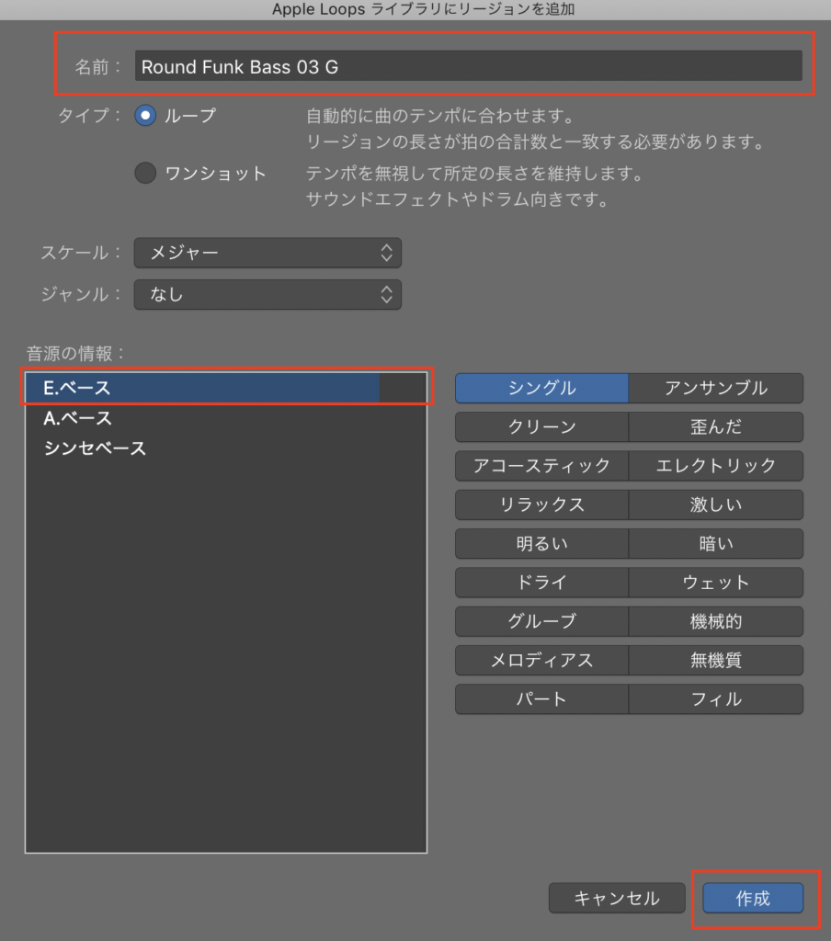Enable the 激しい mood tag
This screenshot has height=941, width=831.
tap(715, 505)
